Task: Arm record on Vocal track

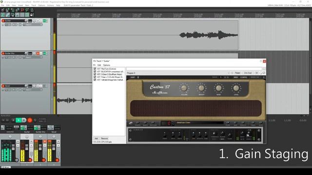Action: [3, 86]
